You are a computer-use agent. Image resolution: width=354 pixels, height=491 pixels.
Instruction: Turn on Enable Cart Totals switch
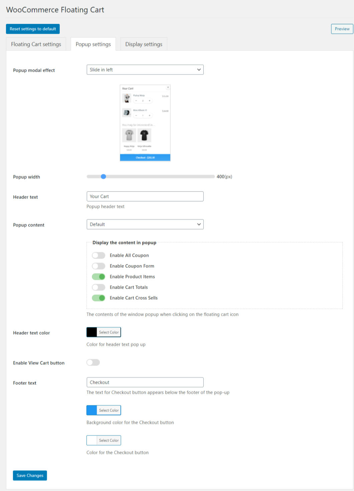click(x=99, y=287)
